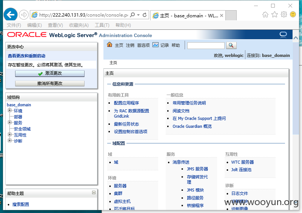Image resolution: width=302 pixels, height=213 pixels.
Task: Click the search magnifier button
Action: click(231, 45)
